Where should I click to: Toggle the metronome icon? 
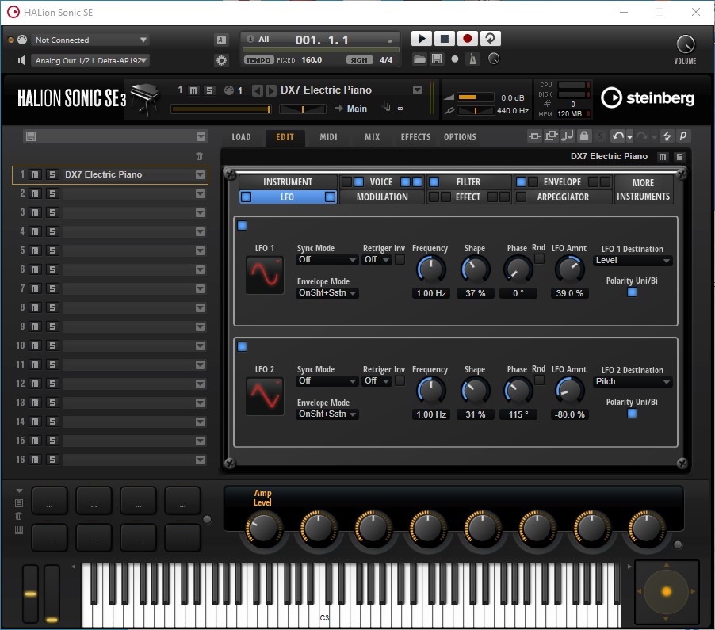point(472,59)
